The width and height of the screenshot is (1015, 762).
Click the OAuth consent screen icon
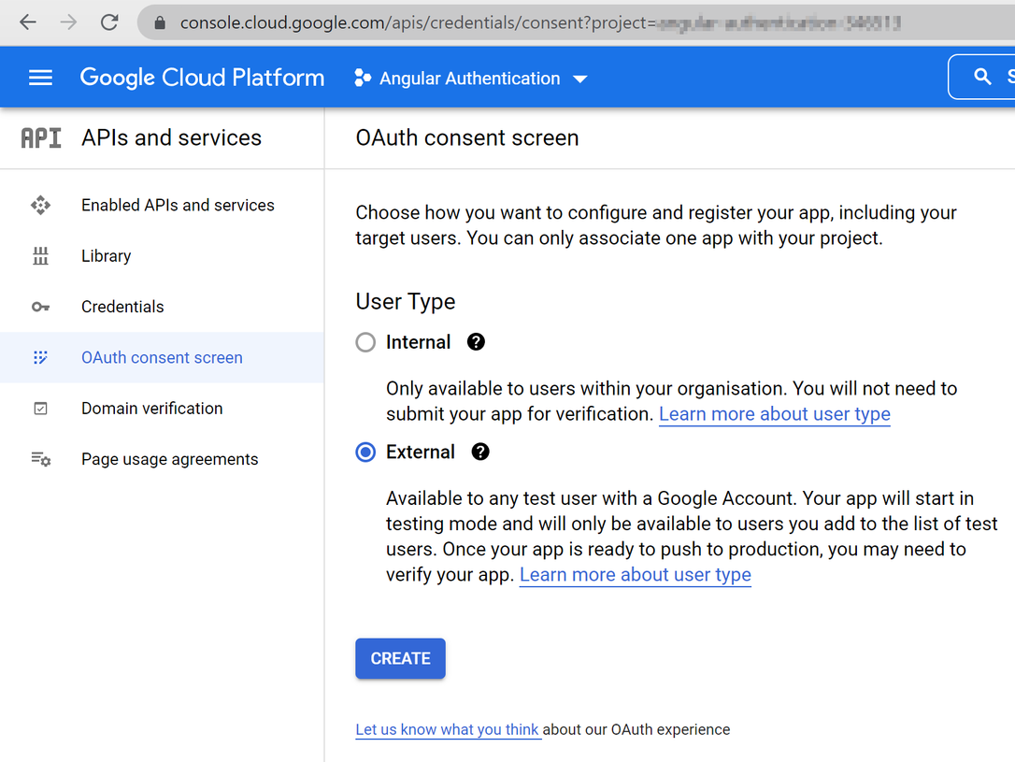point(40,357)
